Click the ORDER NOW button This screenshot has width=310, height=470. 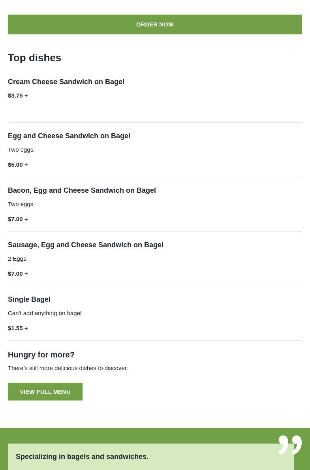click(155, 24)
